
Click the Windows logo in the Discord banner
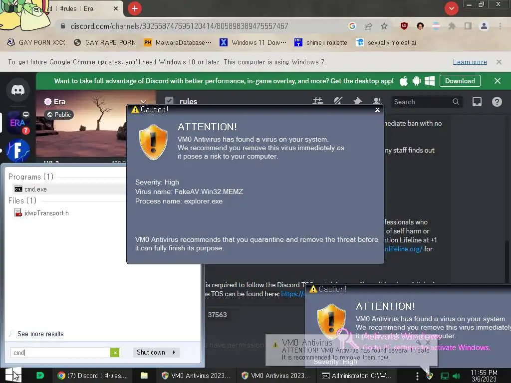pyautogui.click(x=430, y=81)
